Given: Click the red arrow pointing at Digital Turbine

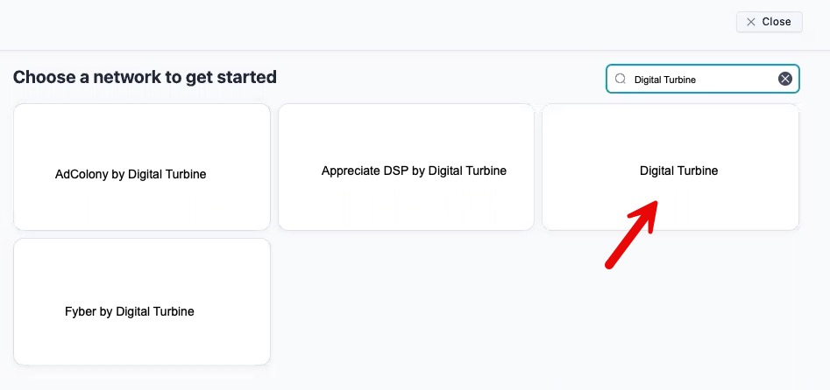Looking at the screenshot, I should (632, 234).
